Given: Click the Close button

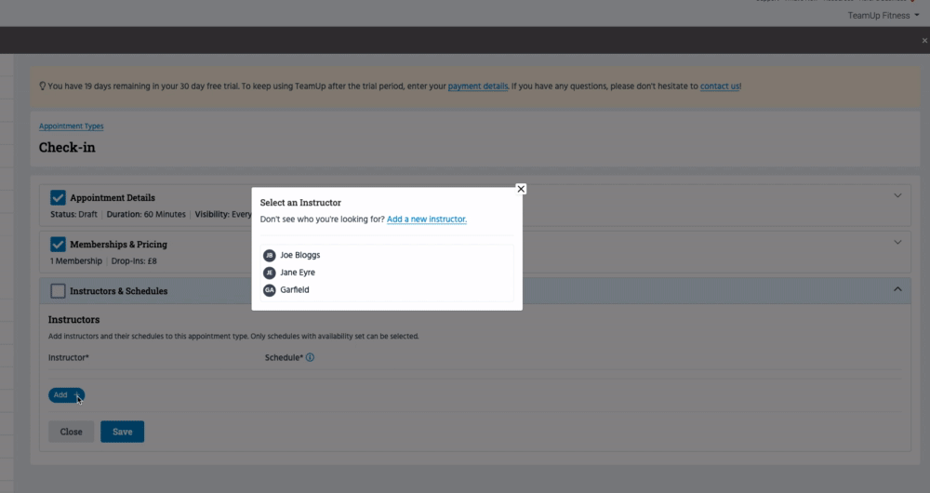Looking at the screenshot, I should click(71, 432).
